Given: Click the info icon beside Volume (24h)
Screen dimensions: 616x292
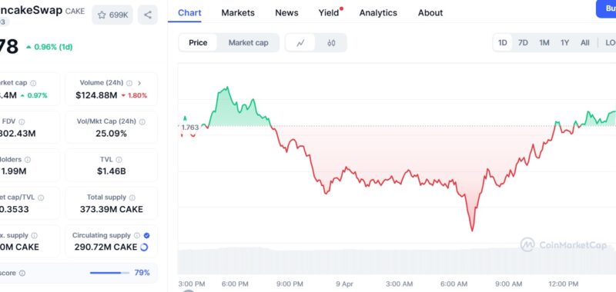Looking at the screenshot, I should pos(129,83).
